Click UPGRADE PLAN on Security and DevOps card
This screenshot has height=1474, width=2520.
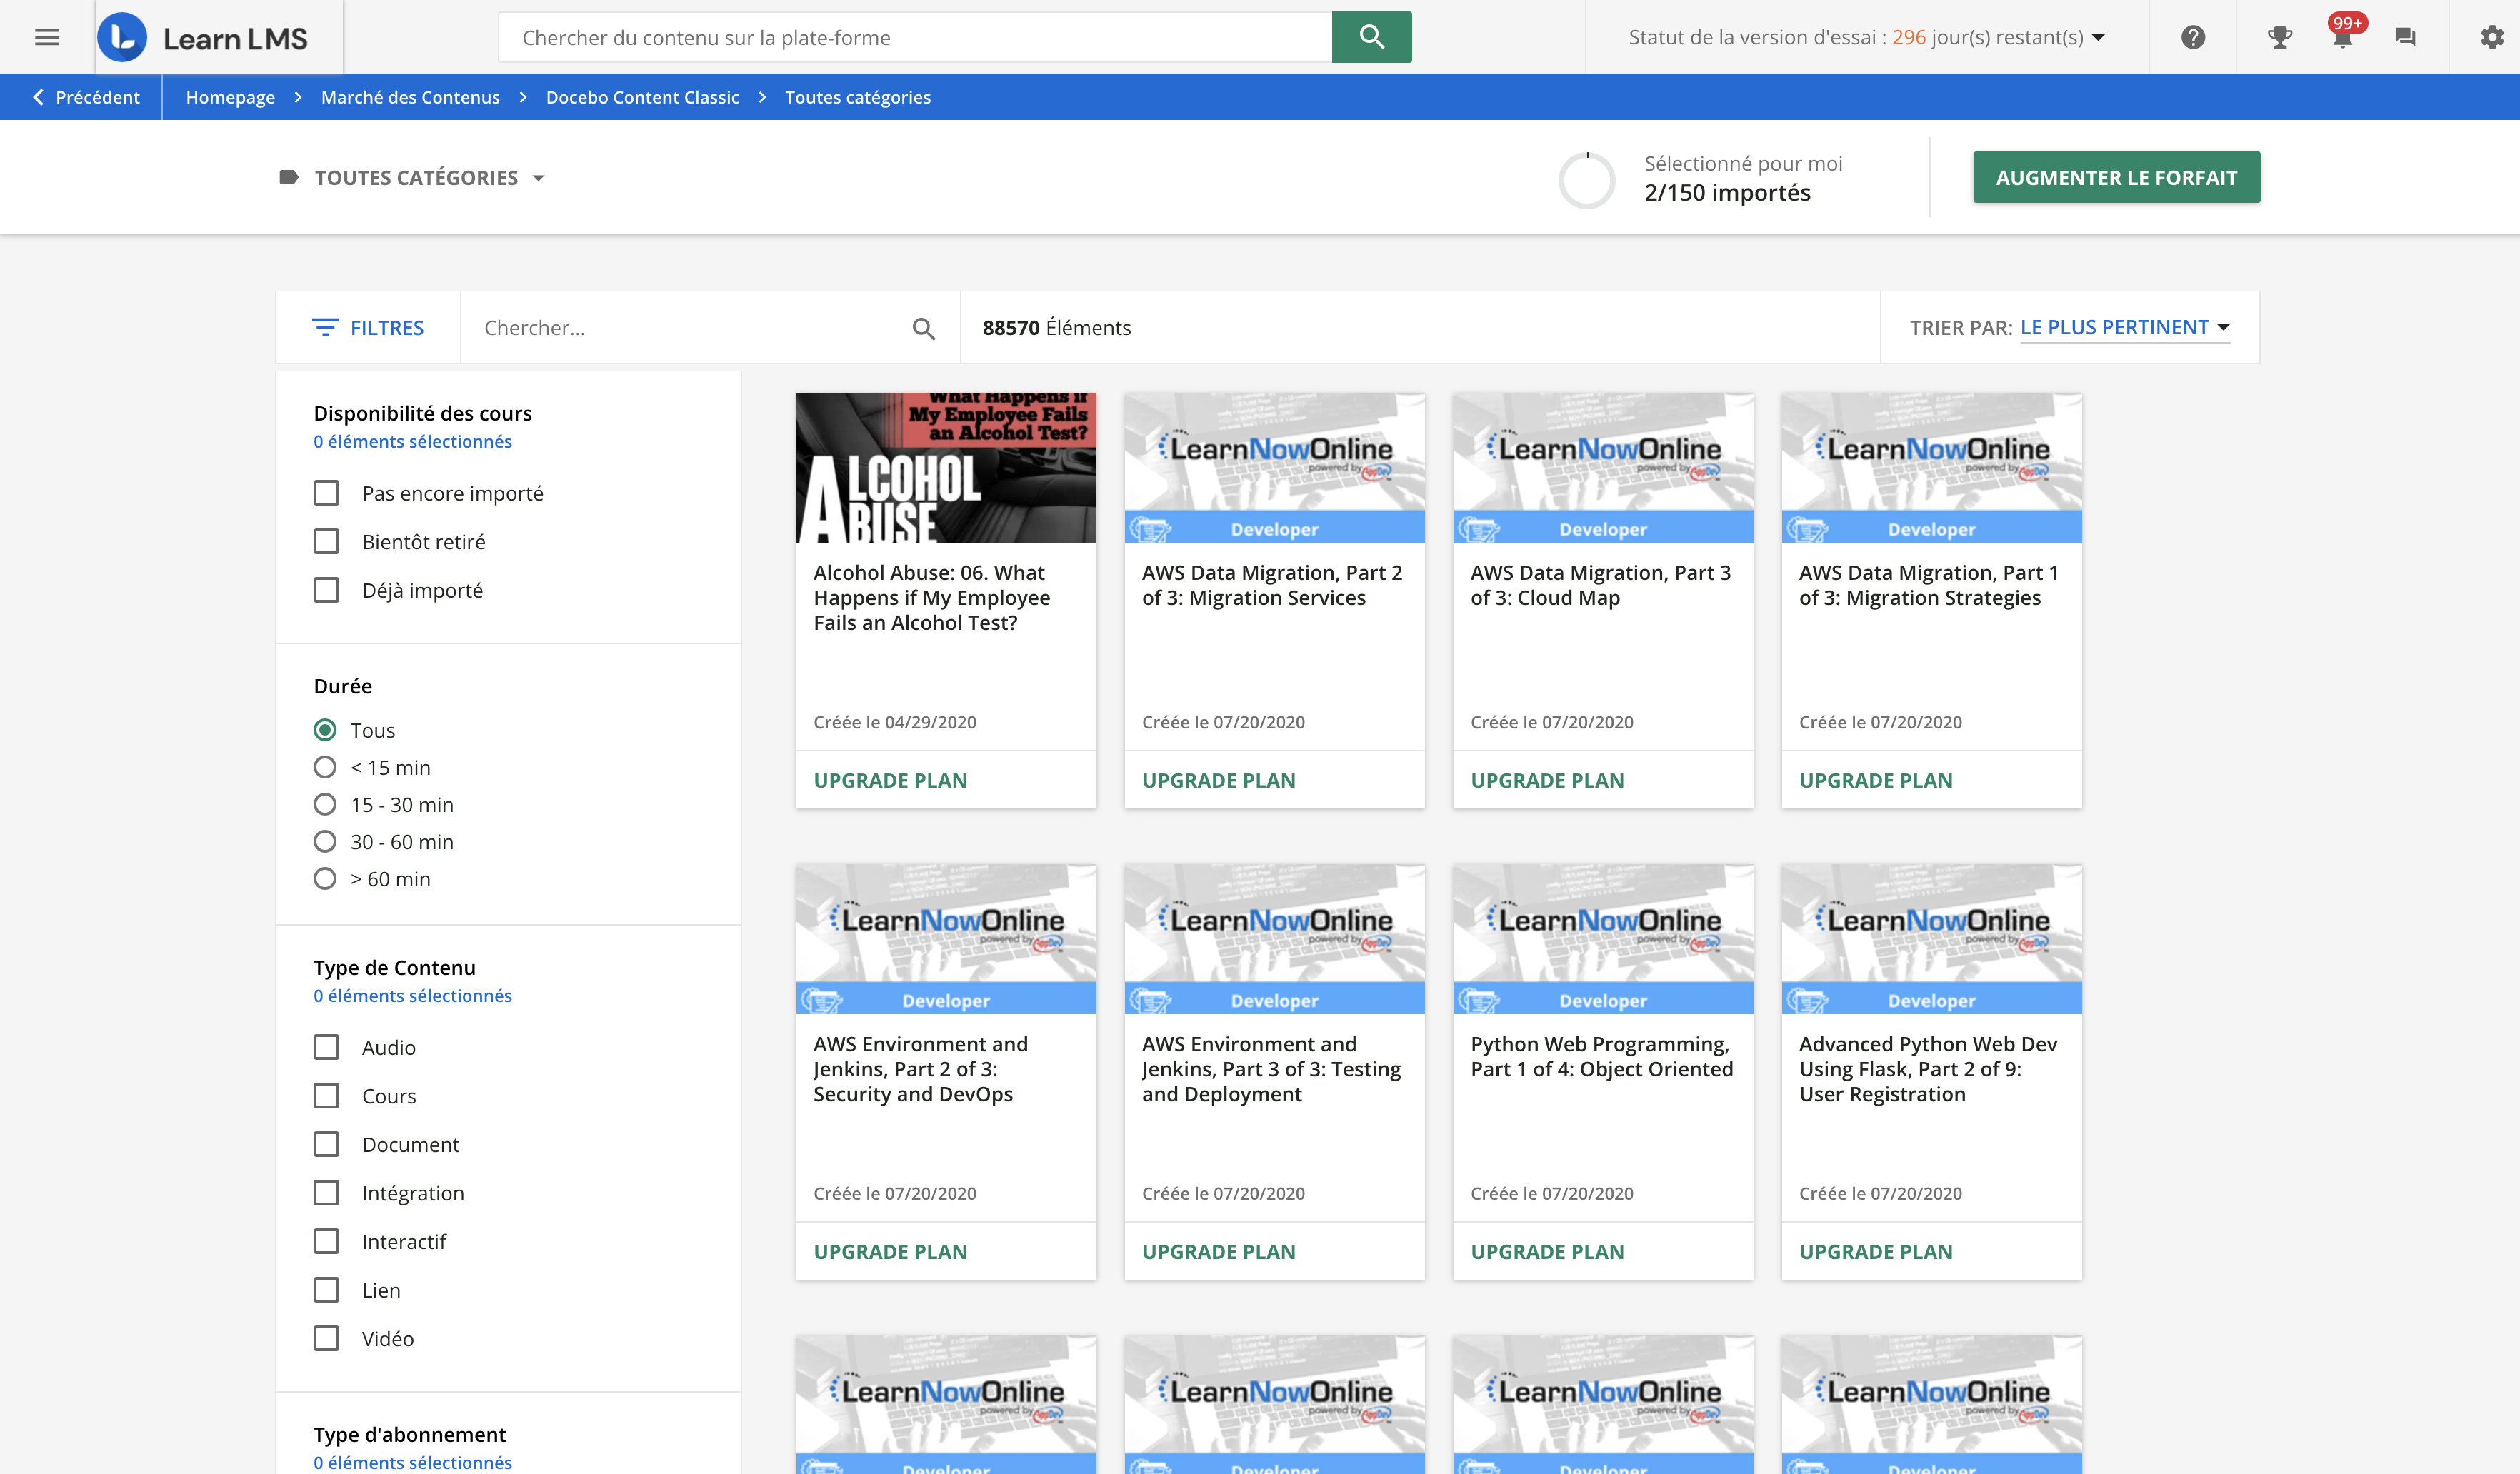[890, 1251]
